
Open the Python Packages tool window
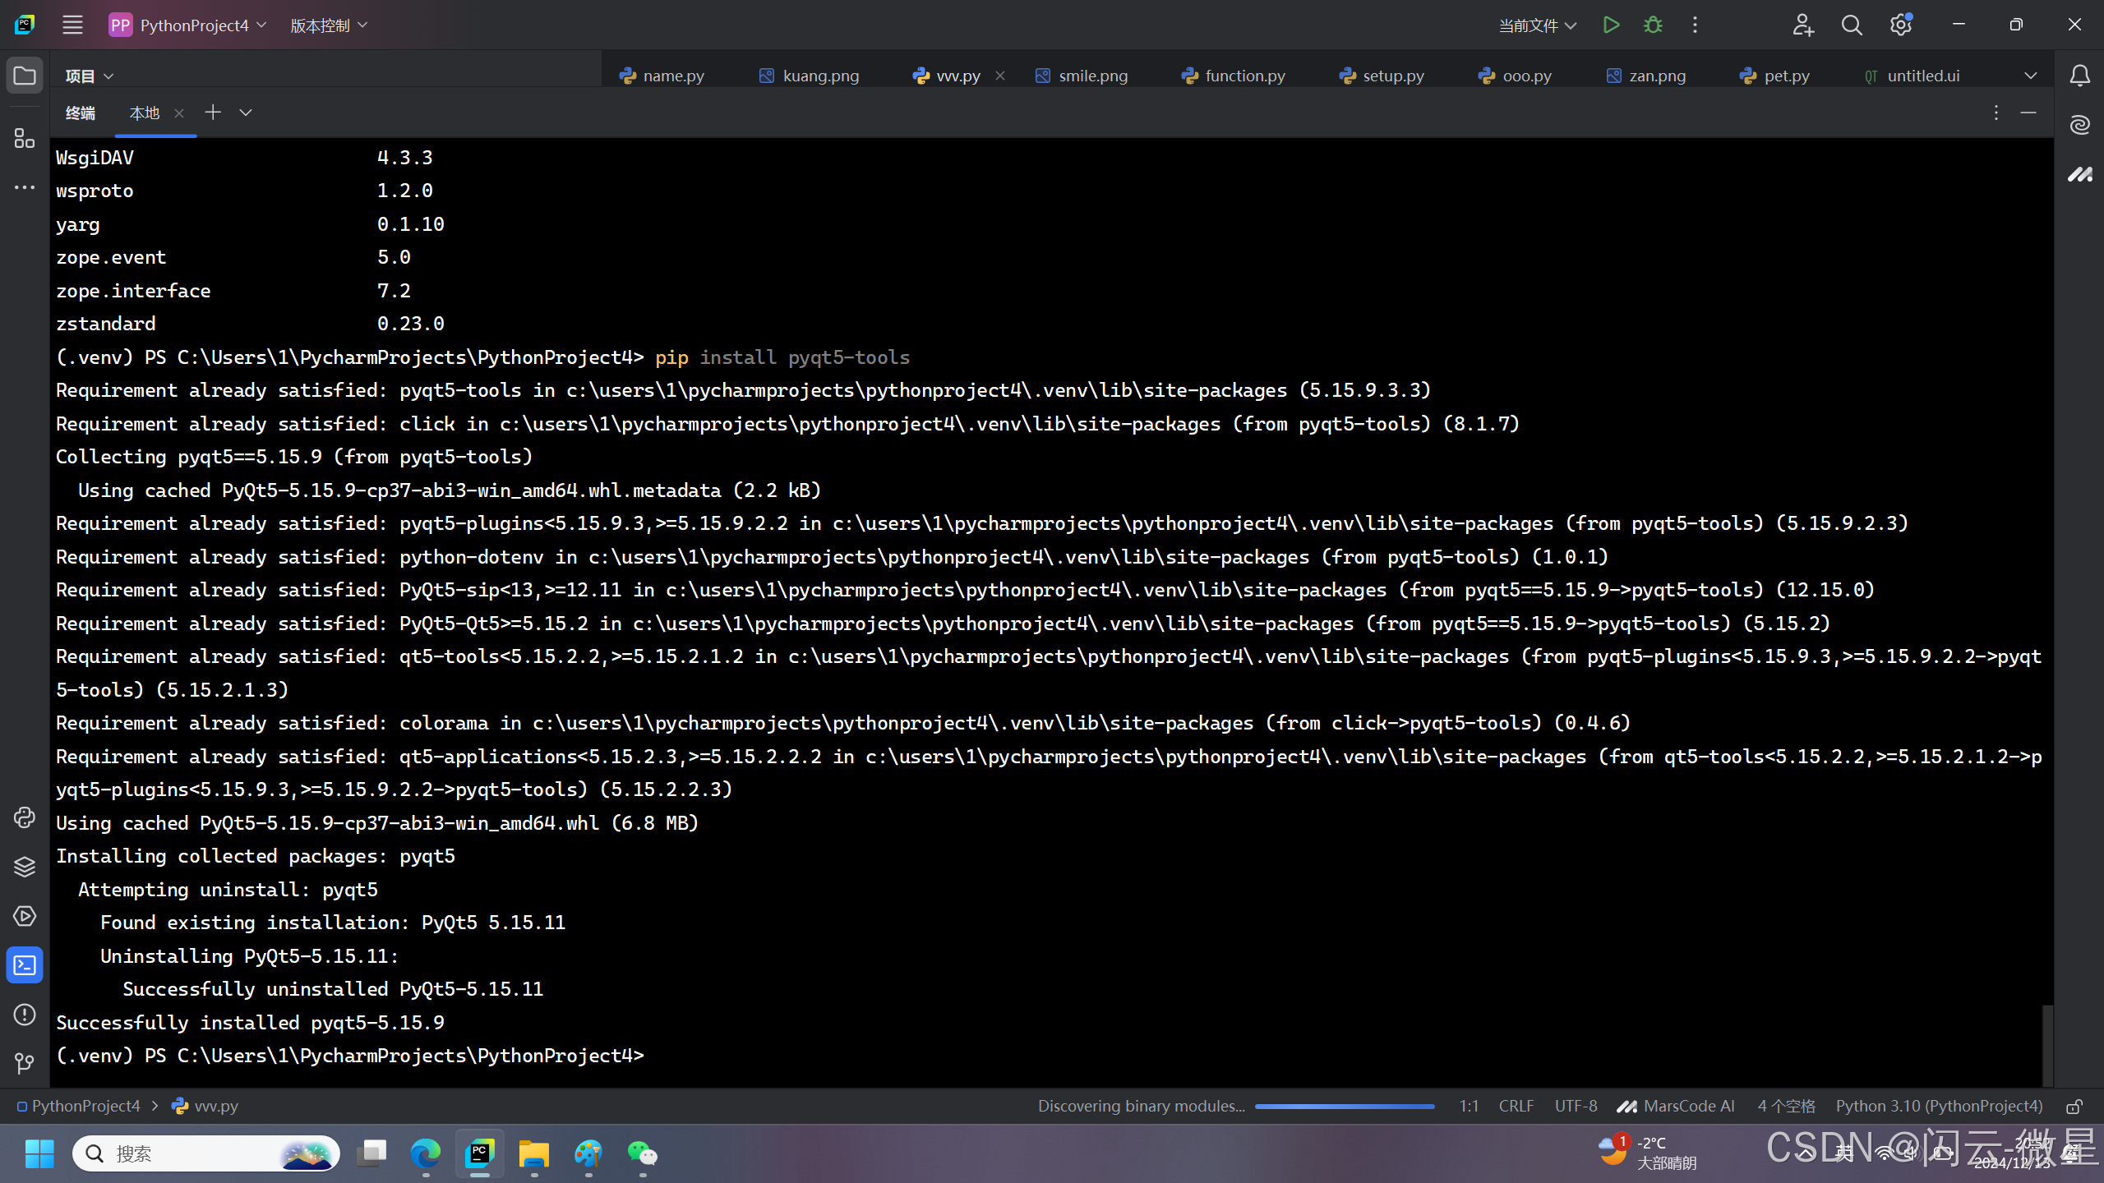point(25,867)
